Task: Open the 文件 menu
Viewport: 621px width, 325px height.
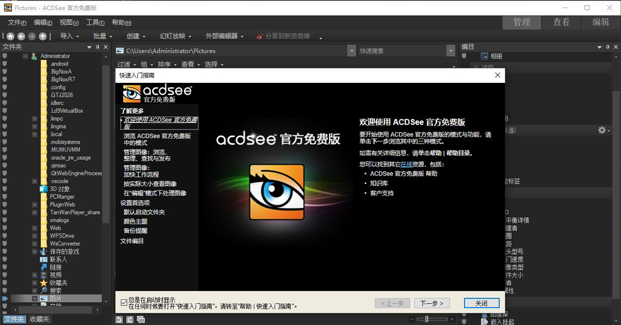Action: coord(17,22)
